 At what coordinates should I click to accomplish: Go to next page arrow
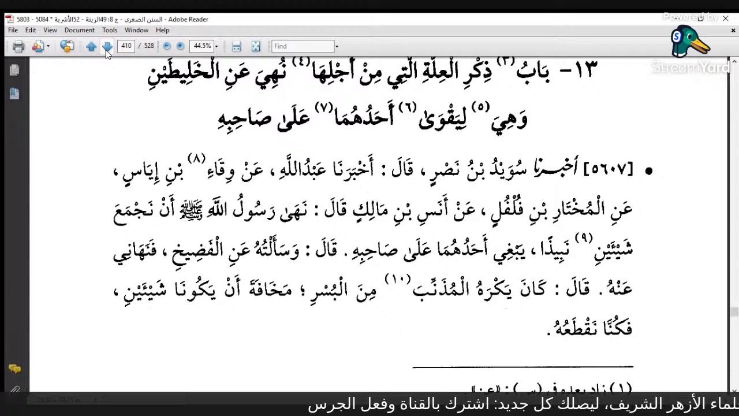tap(107, 46)
